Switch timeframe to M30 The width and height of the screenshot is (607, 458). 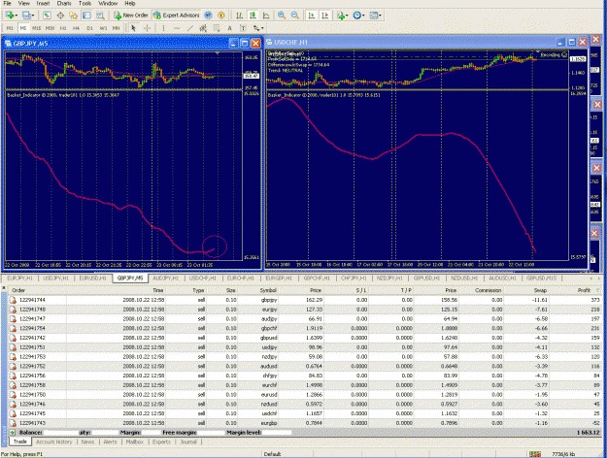(x=50, y=28)
